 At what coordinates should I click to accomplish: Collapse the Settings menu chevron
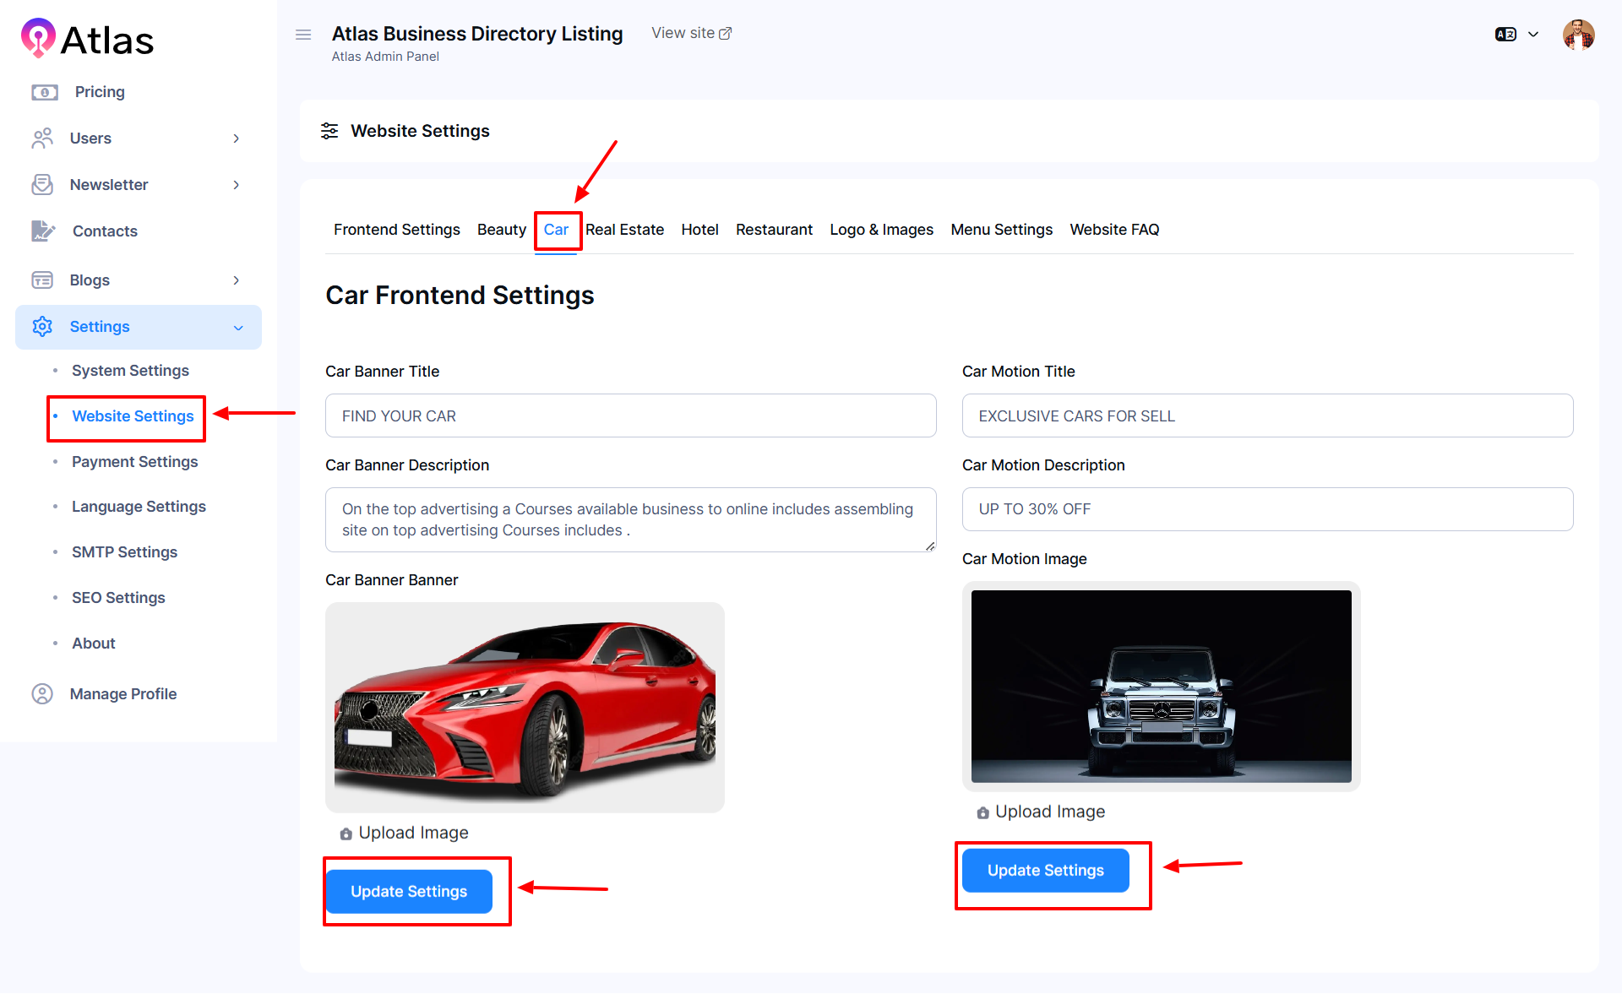coord(238,328)
